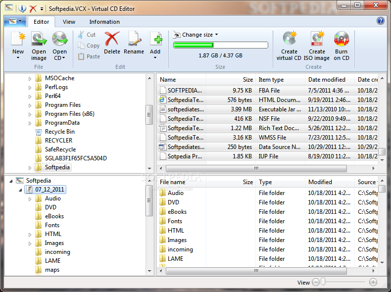Open the dropdown arrow under Add

click(155, 58)
